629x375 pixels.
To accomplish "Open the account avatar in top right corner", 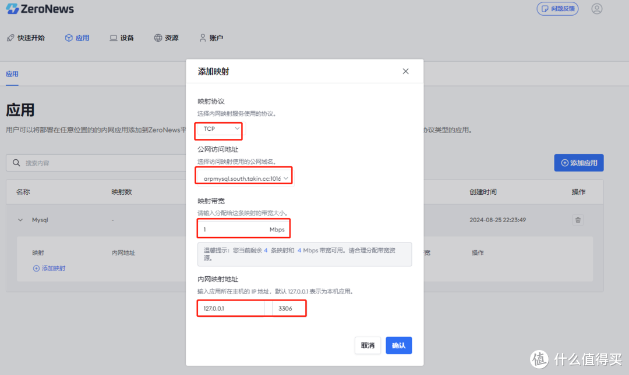I will click(x=596, y=9).
